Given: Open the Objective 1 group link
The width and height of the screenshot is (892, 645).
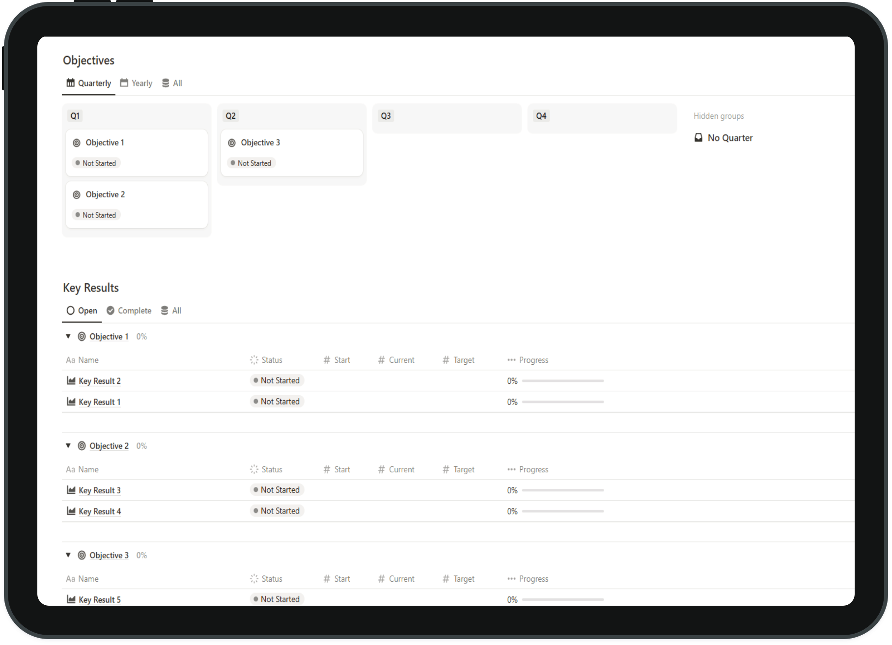Looking at the screenshot, I should coord(109,337).
